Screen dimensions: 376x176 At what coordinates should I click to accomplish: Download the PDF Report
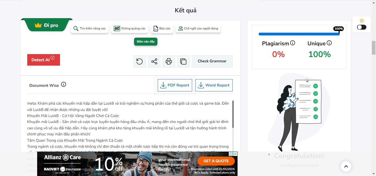coord(175,85)
